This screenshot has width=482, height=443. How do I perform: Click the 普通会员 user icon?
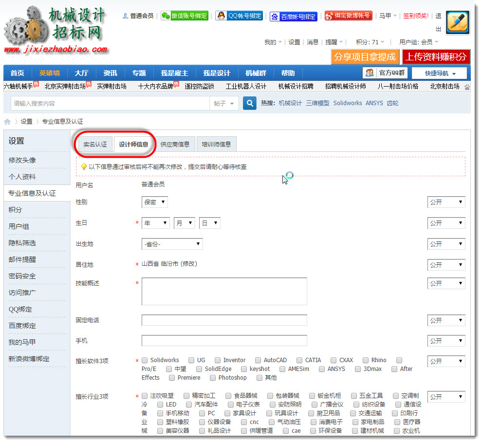coord(126,16)
